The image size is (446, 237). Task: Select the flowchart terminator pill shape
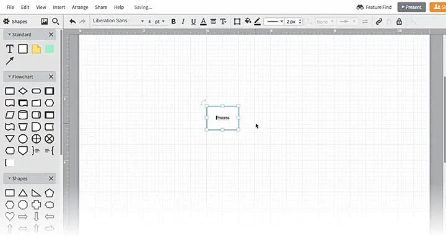pos(36,91)
